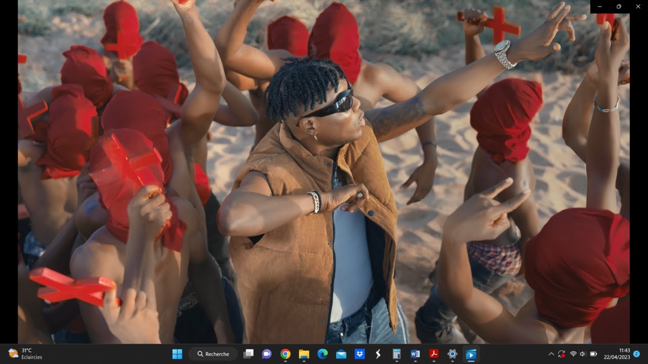The image size is (648, 364).
Task: Minimize the video player window
Action: click(x=600, y=7)
